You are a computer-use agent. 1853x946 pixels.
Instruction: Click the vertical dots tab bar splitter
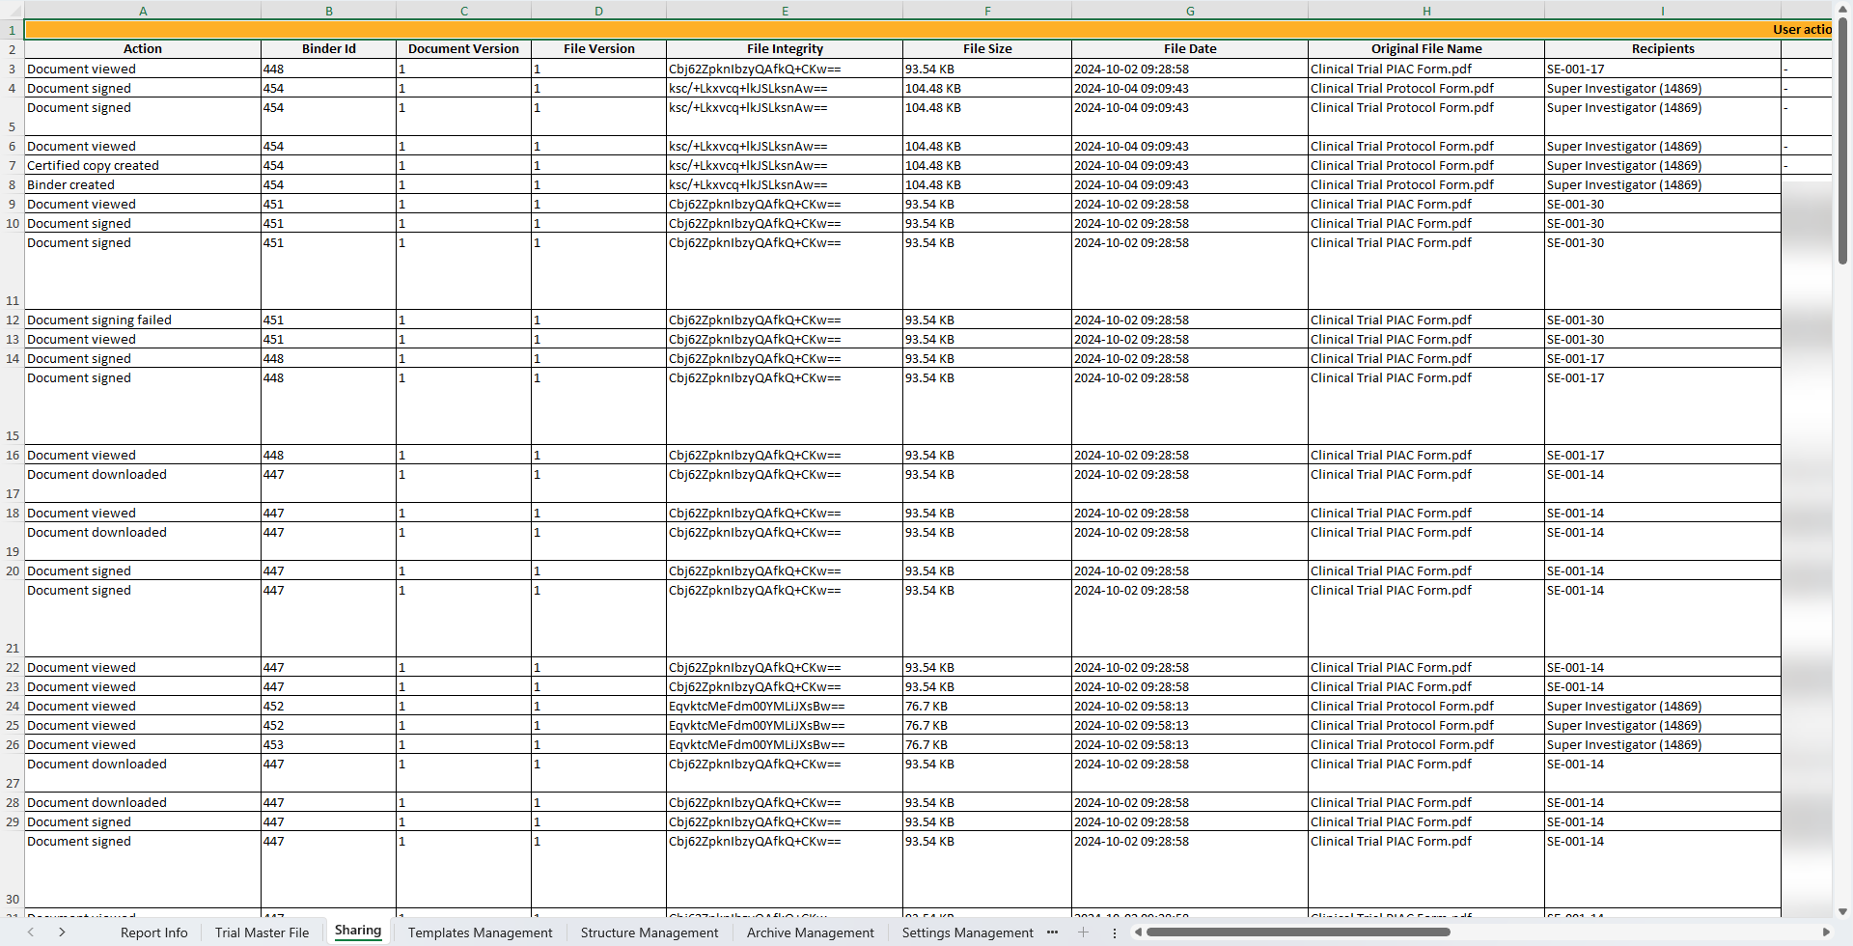pyautogui.click(x=1115, y=932)
